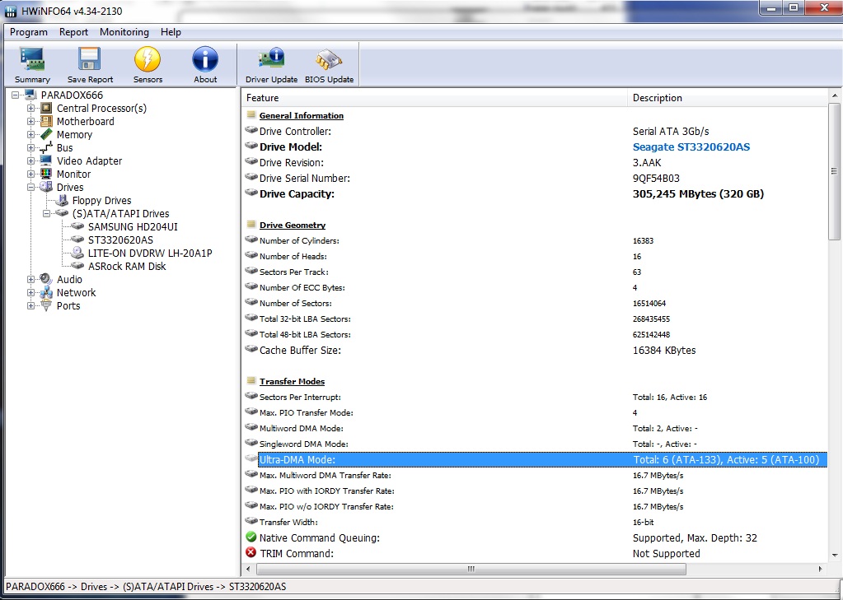The image size is (843, 600).
Task: Expand the Monitor node
Action: [30, 174]
